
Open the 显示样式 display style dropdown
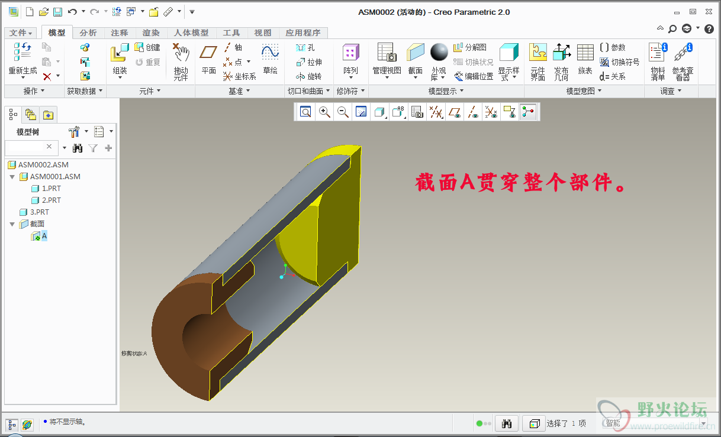click(513, 77)
